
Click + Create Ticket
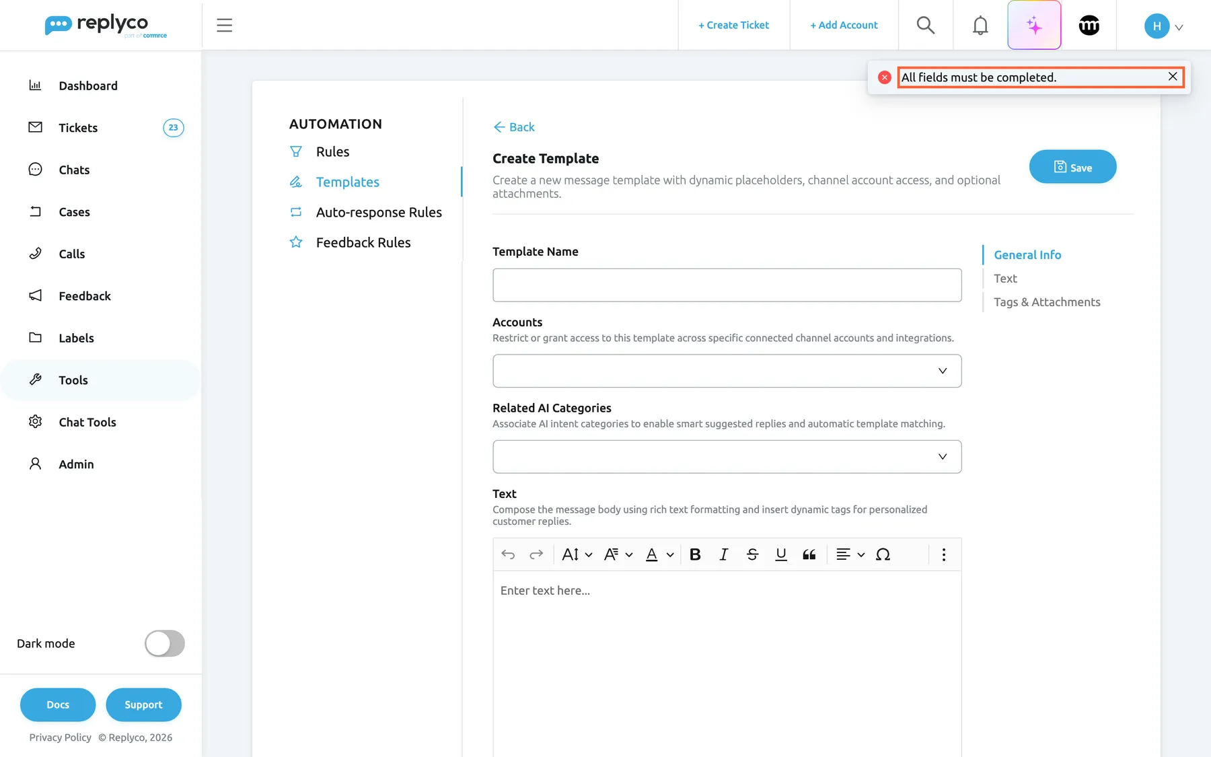point(733,25)
